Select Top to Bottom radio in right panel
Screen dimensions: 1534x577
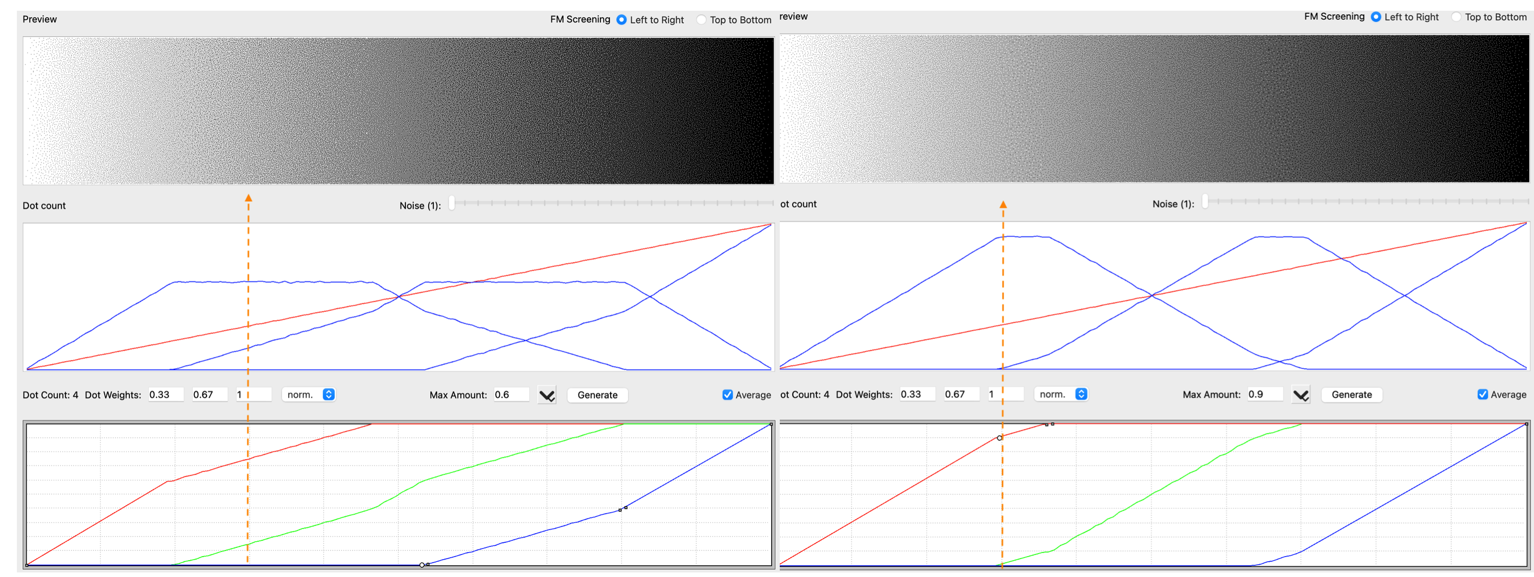[1456, 17]
